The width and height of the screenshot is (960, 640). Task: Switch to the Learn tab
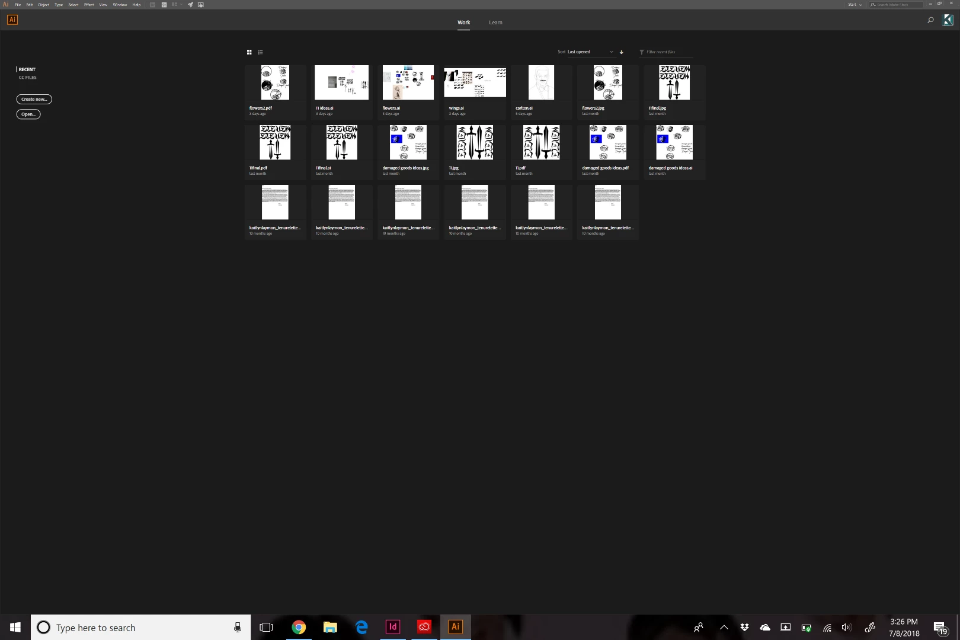[x=495, y=23]
